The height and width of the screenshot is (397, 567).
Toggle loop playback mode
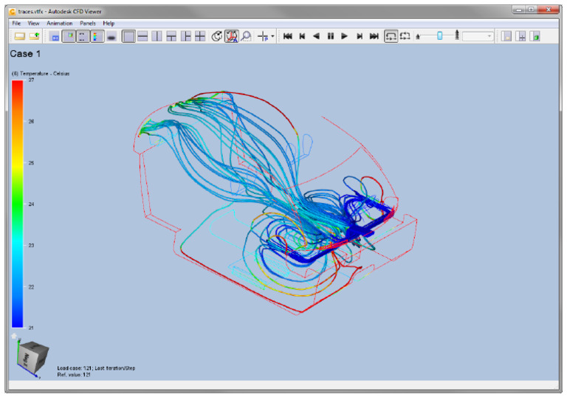click(391, 36)
